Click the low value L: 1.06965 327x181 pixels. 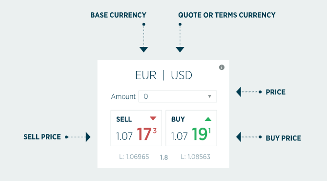coord(134,157)
